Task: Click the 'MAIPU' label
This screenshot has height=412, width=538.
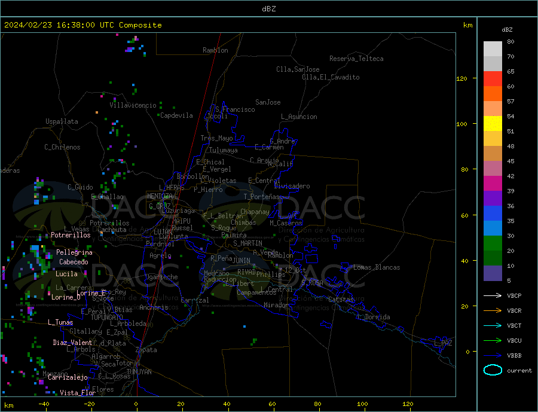Action: pyautogui.click(x=181, y=221)
